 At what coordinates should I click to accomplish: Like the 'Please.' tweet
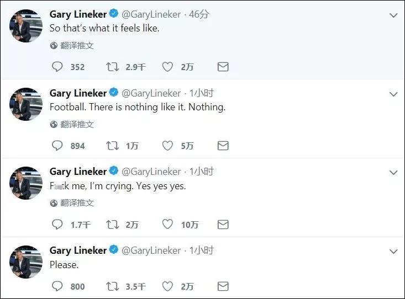point(167,286)
